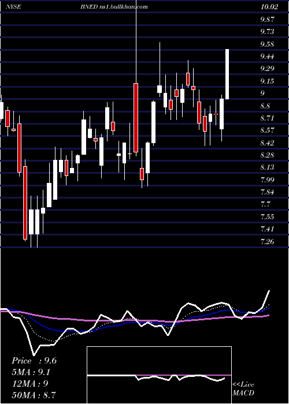Click the 5MA : 9.1 readout

(x=31, y=372)
